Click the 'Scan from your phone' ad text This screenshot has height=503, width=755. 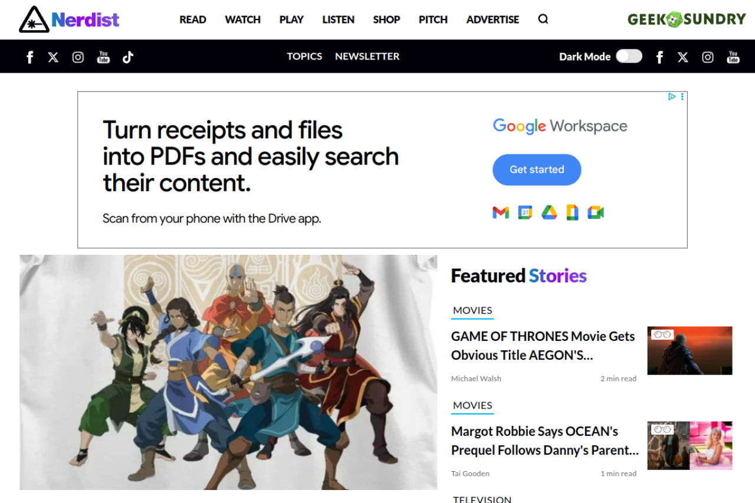[212, 218]
